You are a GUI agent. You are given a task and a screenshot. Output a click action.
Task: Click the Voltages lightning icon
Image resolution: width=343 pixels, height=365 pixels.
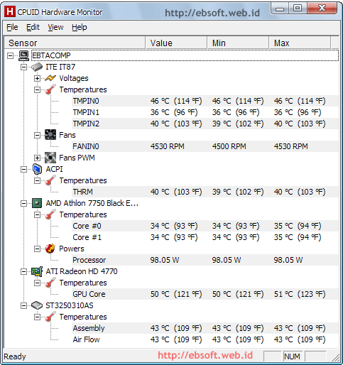coord(50,78)
